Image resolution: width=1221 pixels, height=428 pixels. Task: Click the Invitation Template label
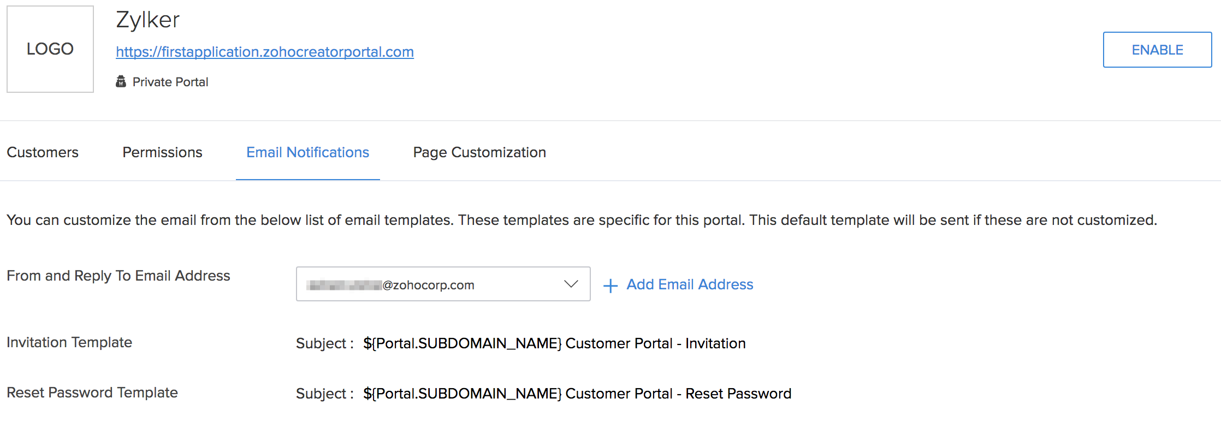pos(69,342)
